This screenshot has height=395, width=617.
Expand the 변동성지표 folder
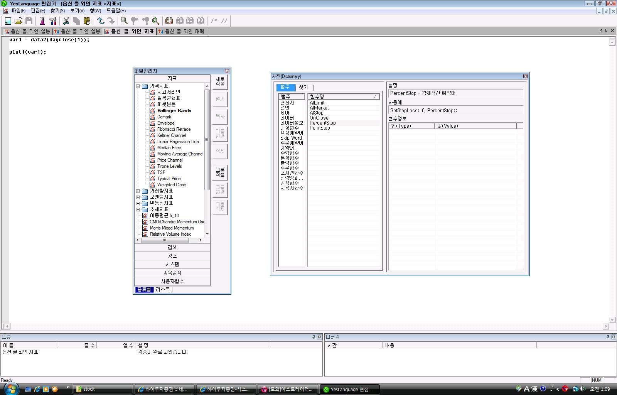(x=138, y=203)
